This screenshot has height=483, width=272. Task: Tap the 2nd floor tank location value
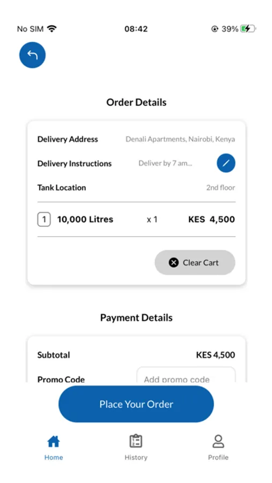tap(220, 188)
